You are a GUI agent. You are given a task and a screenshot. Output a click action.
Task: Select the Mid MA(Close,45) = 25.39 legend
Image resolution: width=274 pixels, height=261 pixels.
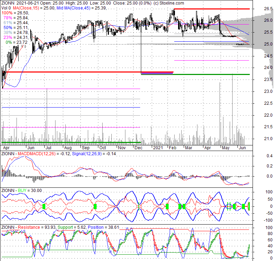click(x=81, y=8)
